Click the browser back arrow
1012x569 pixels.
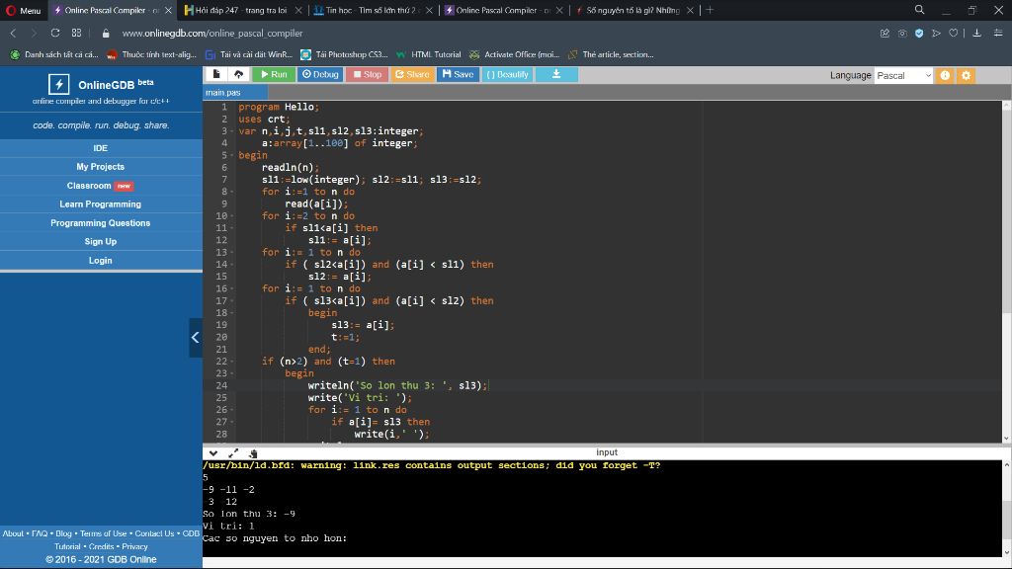(x=13, y=33)
